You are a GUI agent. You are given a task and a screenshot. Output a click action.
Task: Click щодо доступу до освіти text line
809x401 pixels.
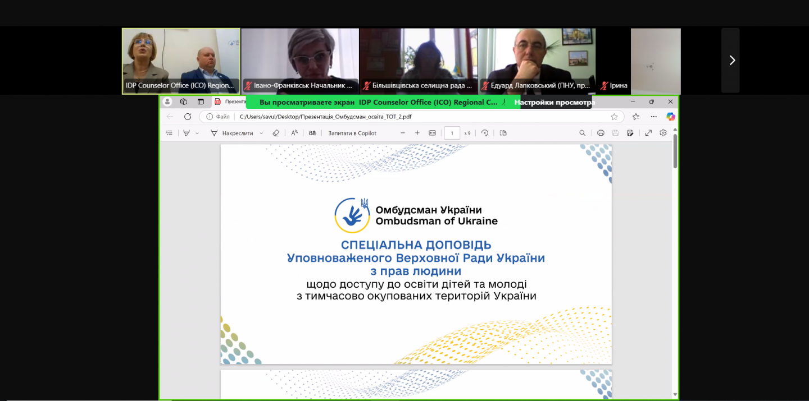pyautogui.click(x=416, y=284)
